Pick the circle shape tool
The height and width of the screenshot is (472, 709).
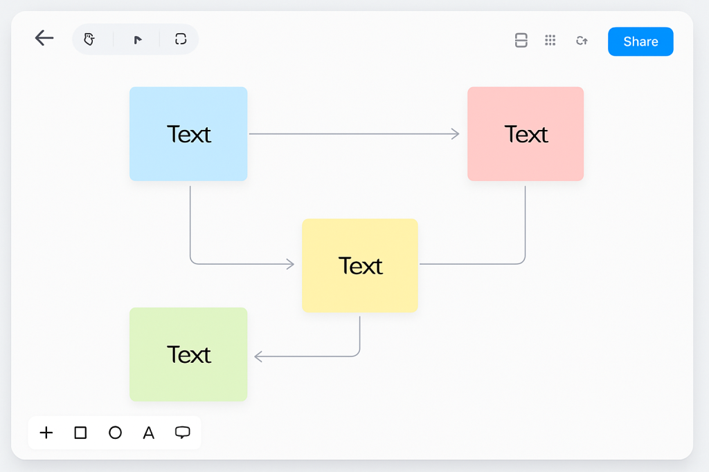click(x=116, y=433)
